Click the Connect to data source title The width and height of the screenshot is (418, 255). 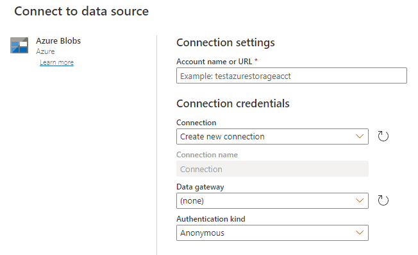(81, 11)
